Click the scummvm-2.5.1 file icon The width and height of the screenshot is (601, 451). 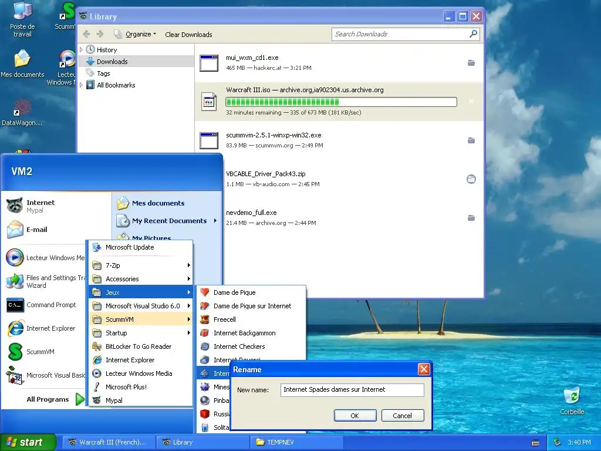209,140
